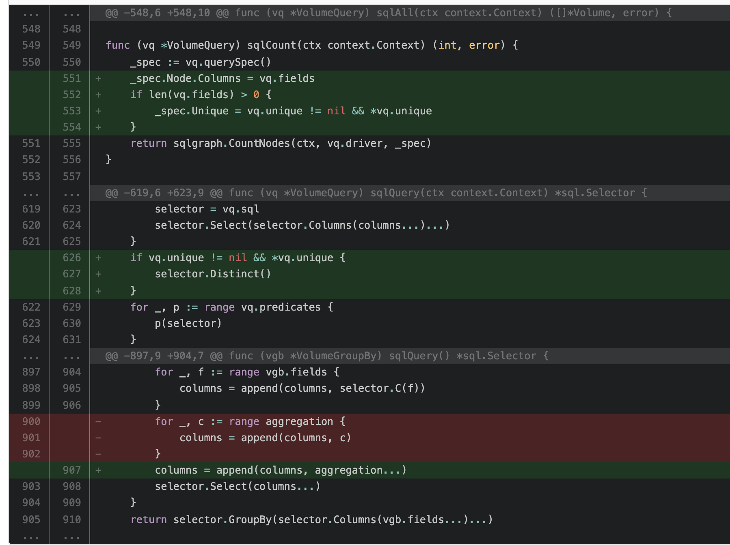730x545 pixels.
Task: Select the selector.Select(columns...) line
Action: [x=238, y=486]
